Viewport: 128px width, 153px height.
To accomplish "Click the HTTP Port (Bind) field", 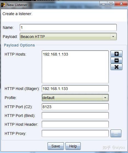I will tap(75, 116).
